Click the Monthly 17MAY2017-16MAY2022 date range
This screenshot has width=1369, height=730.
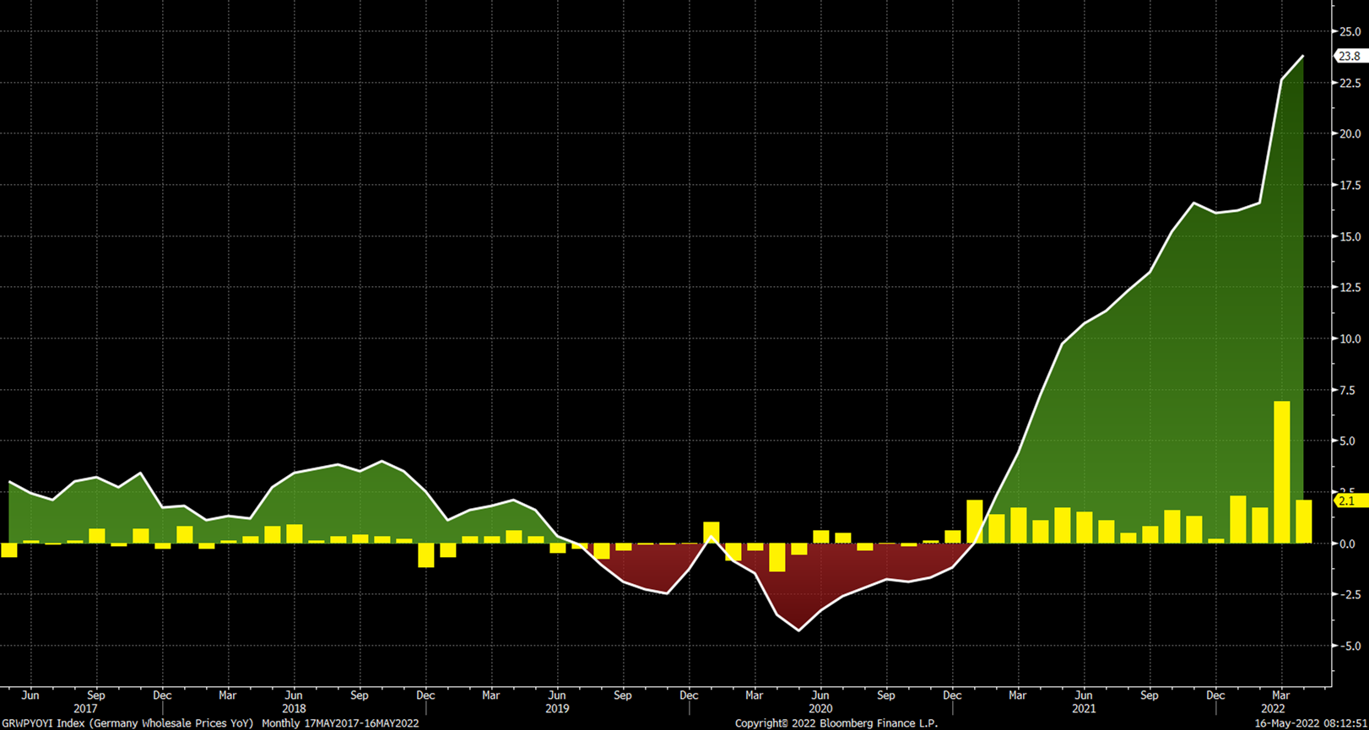pyautogui.click(x=340, y=723)
